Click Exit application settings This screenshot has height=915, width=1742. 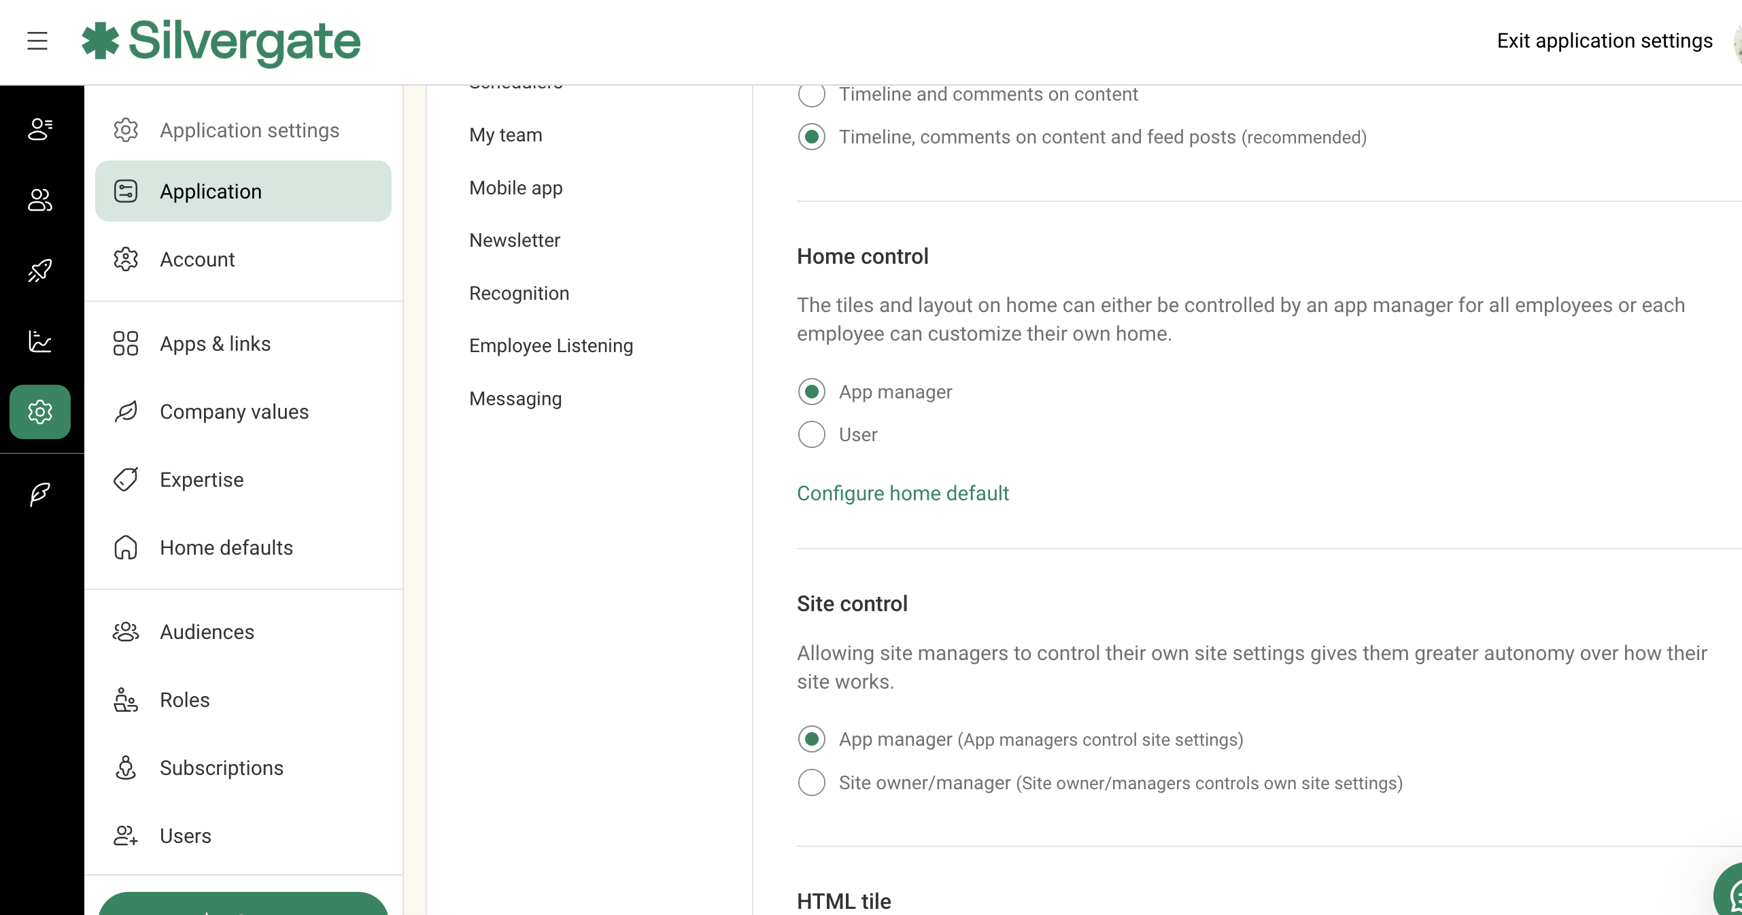pyautogui.click(x=1605, y=41)
